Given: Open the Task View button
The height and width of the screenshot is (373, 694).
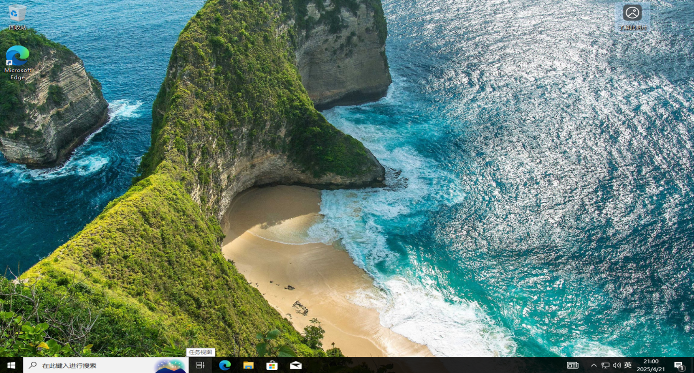Looking at the screenshot, I should click(x=200, y=365).
